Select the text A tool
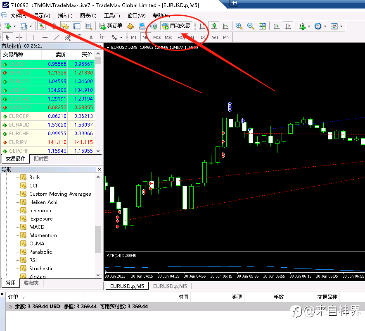The image size is (365, 331). (x=91, y=37)
